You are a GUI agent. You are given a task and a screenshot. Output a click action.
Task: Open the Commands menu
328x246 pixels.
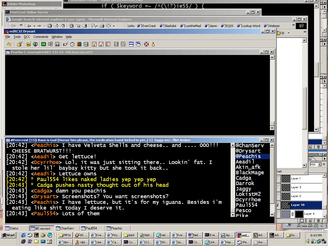click(41, 37)
